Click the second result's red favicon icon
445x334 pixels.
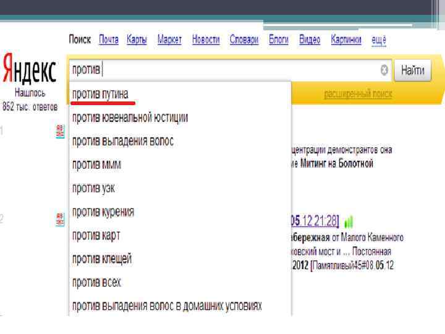tap(60, 219)
